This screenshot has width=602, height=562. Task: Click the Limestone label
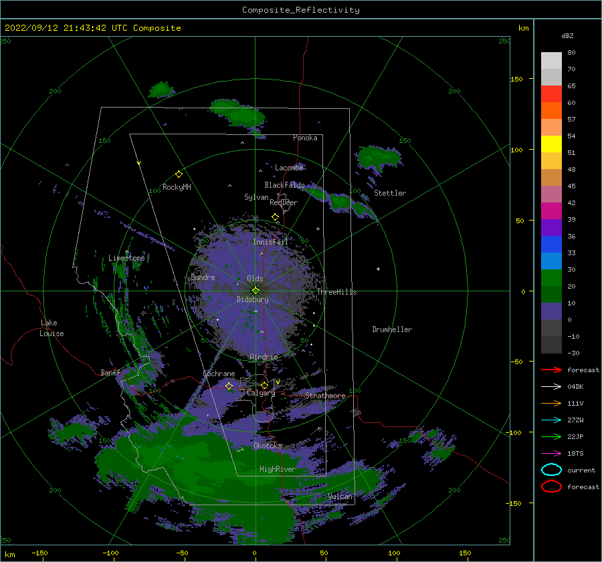126,258
